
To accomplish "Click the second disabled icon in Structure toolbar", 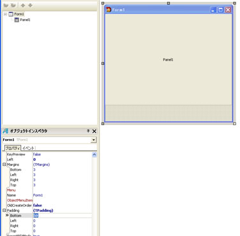I will [13, 5].
